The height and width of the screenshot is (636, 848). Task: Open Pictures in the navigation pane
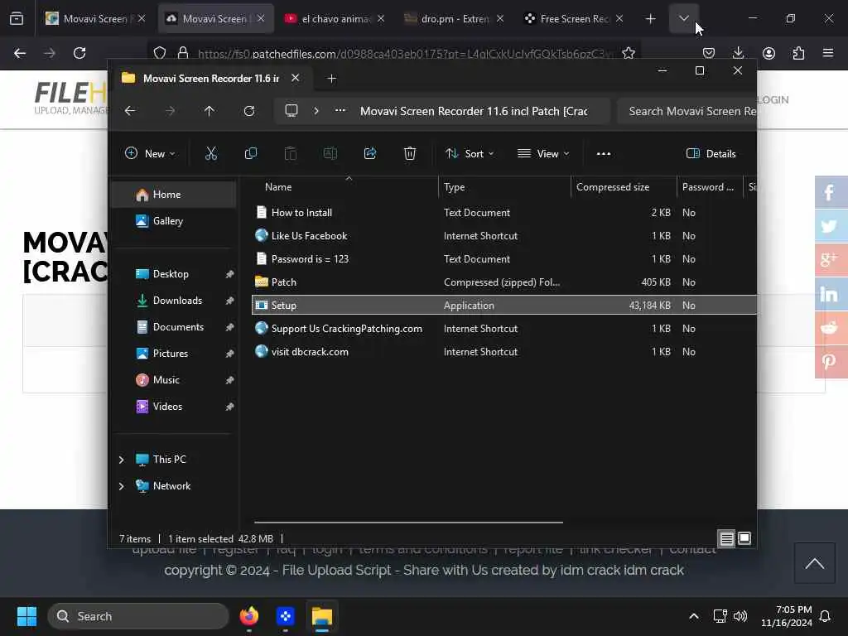click(x=173, y=353)
